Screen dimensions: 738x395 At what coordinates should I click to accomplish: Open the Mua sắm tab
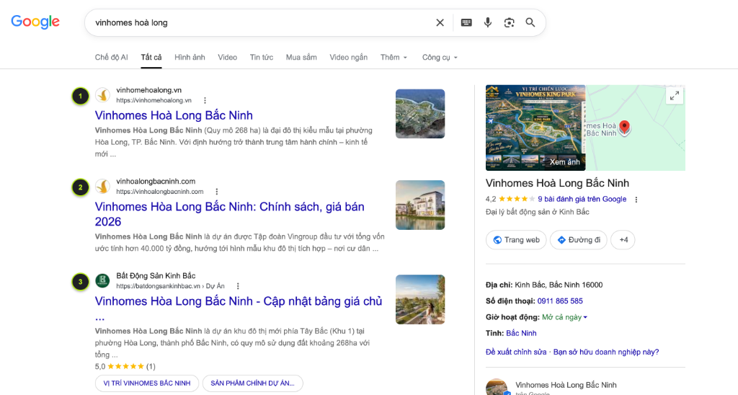(x=301, y=58)
